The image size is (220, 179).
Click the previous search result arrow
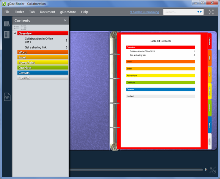pos(198,12)
